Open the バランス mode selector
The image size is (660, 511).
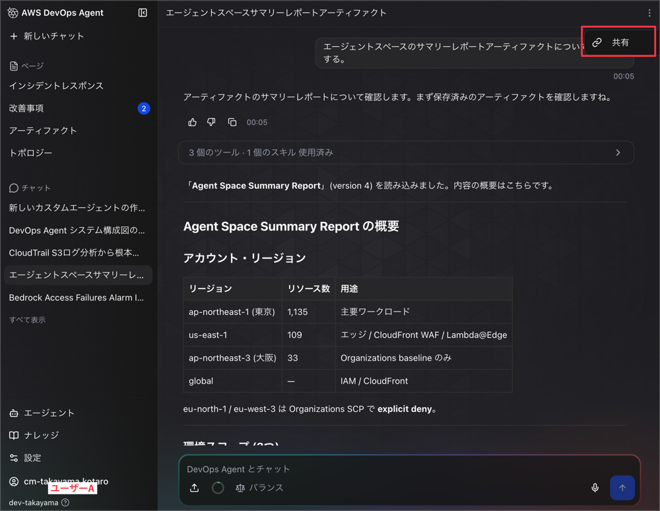[259, 488]
